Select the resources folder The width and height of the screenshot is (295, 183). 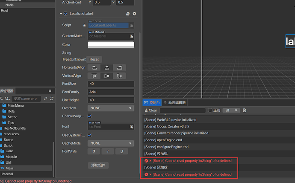tap(11, 134)
